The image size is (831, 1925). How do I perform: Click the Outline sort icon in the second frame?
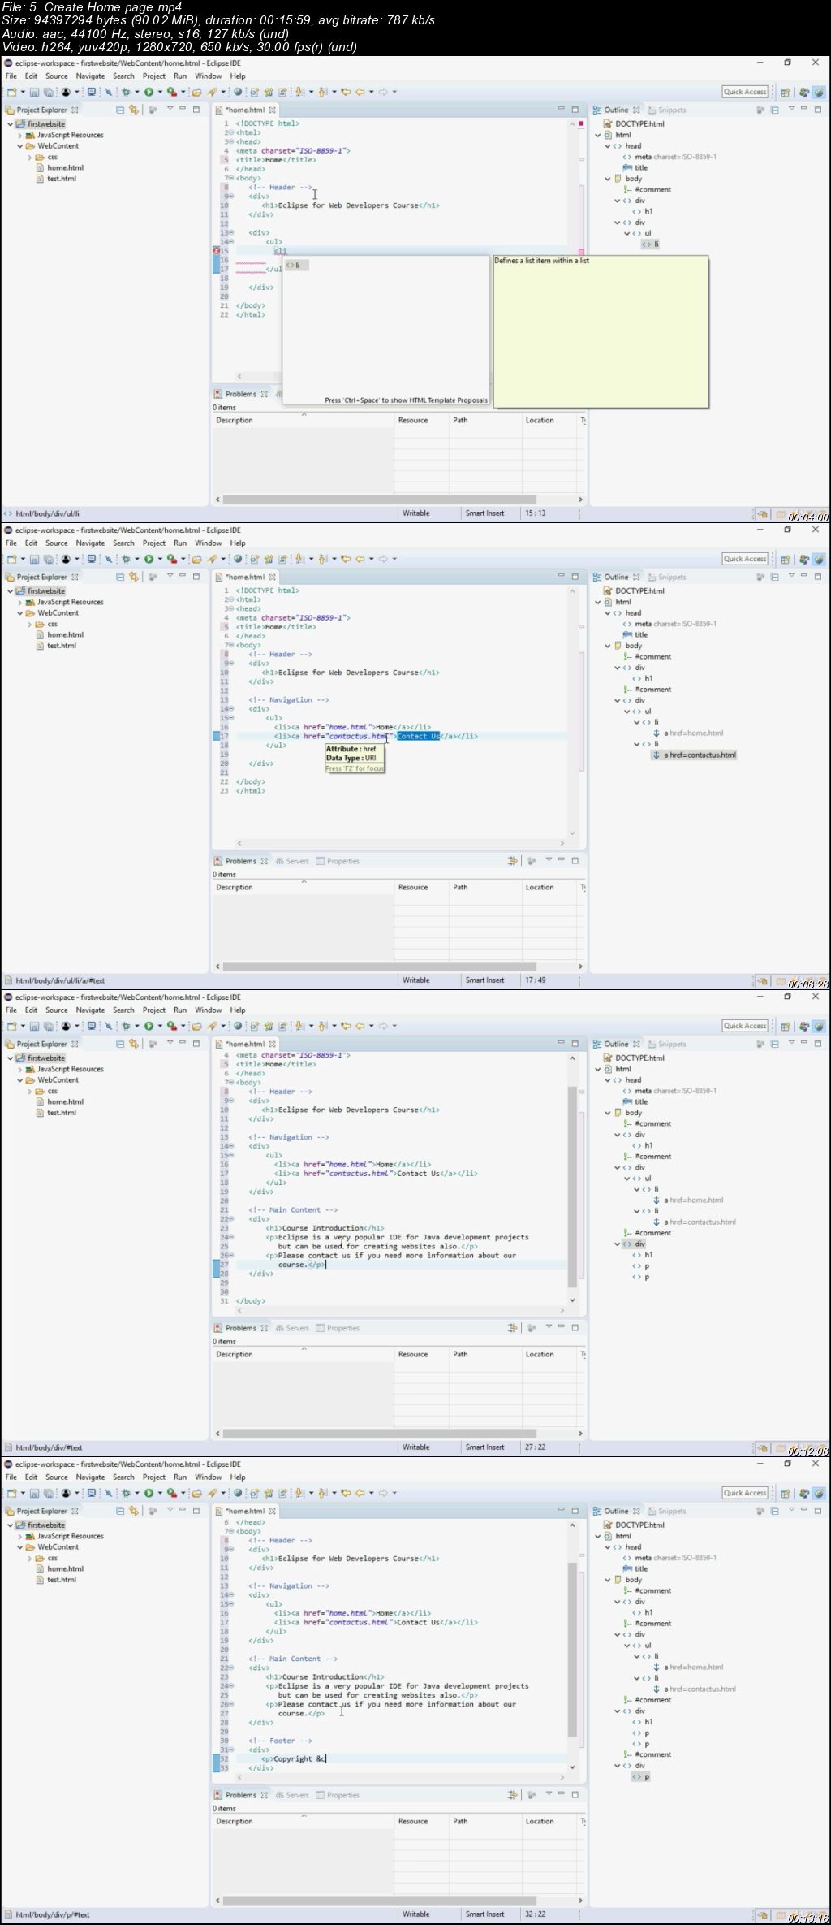[x=760, y=577]
